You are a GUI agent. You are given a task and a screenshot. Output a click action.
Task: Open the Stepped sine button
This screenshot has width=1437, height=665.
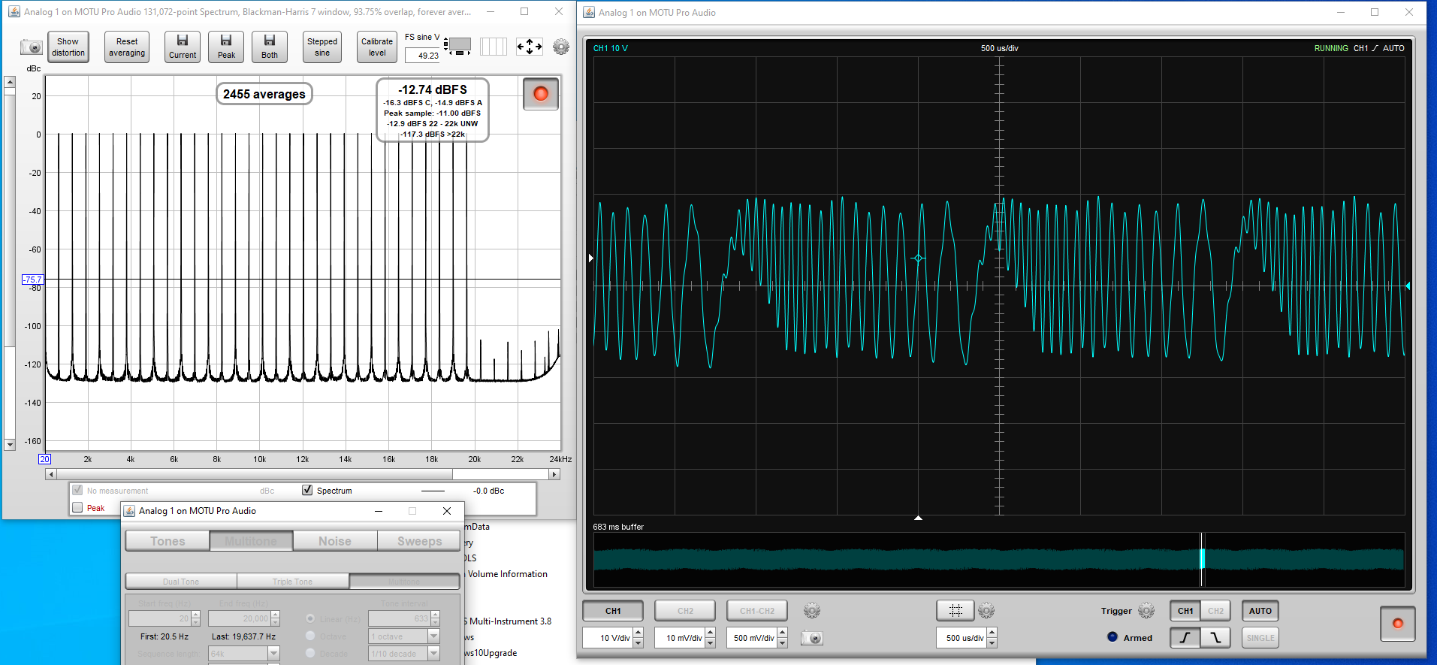coord(322,47)
